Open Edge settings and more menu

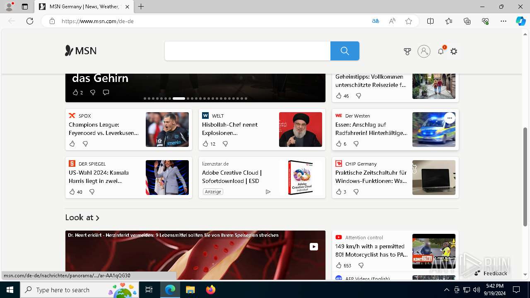click(503, 21)
